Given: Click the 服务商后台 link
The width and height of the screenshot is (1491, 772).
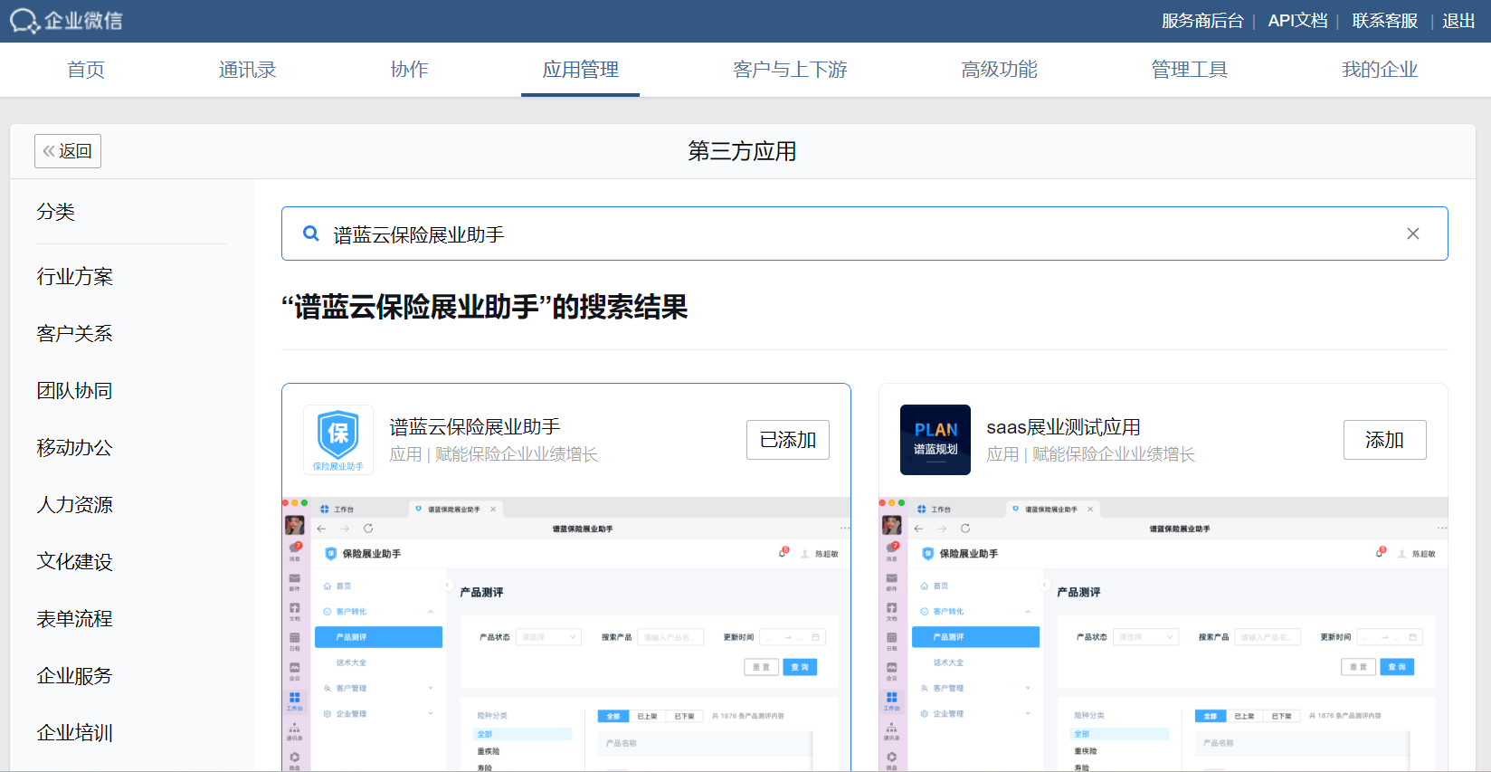Looking at the screenshot, I should click(x=1201, y=21).
